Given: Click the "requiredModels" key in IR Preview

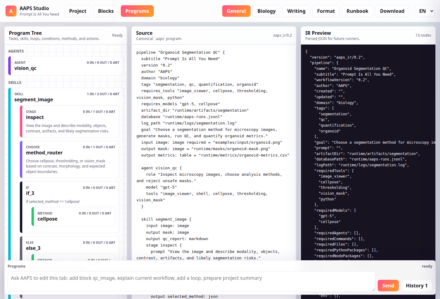Looking at the screenshot, I should pos(332,210).
